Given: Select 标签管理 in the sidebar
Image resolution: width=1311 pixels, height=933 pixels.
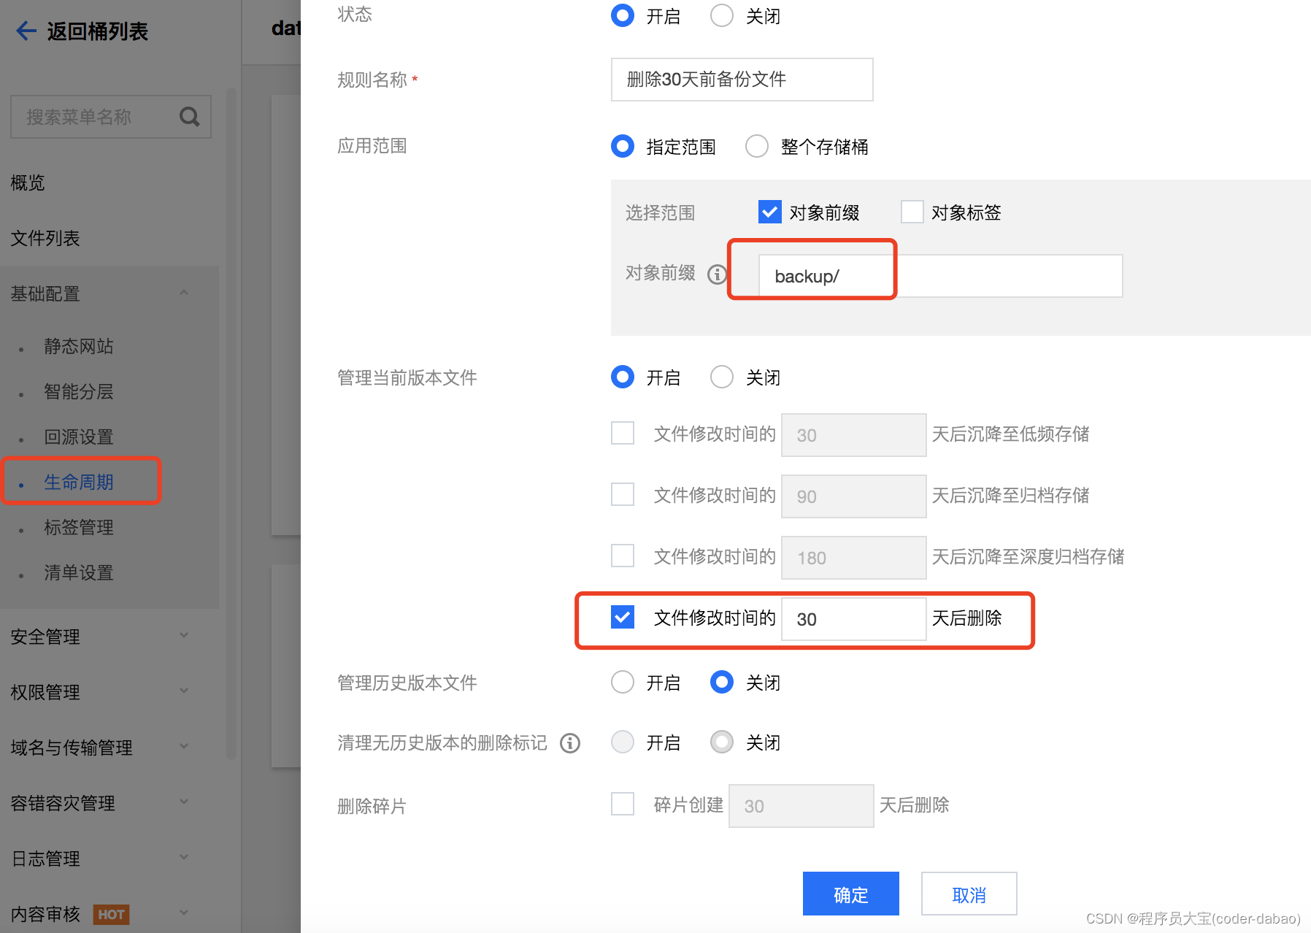Looking at the screenshot, I should pyautogui.click(x=78, y=527).
